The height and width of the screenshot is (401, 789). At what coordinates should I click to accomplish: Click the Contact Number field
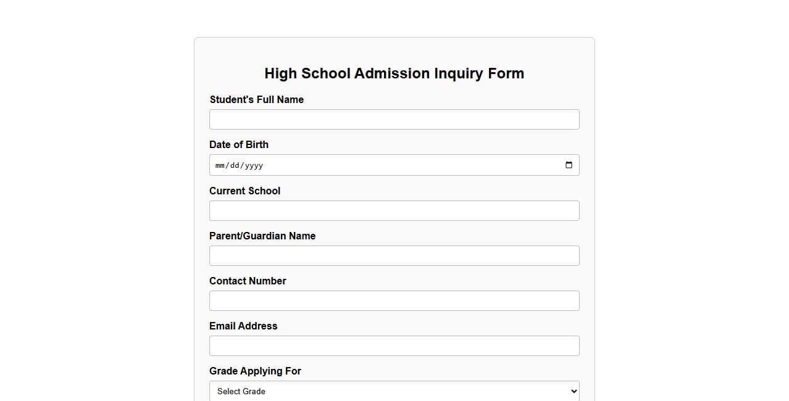(x=394, y=300)
